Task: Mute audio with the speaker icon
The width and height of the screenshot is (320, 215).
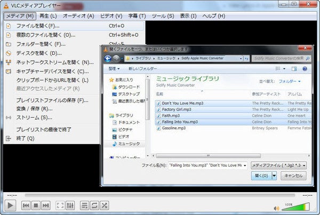Action: point(276,208)
